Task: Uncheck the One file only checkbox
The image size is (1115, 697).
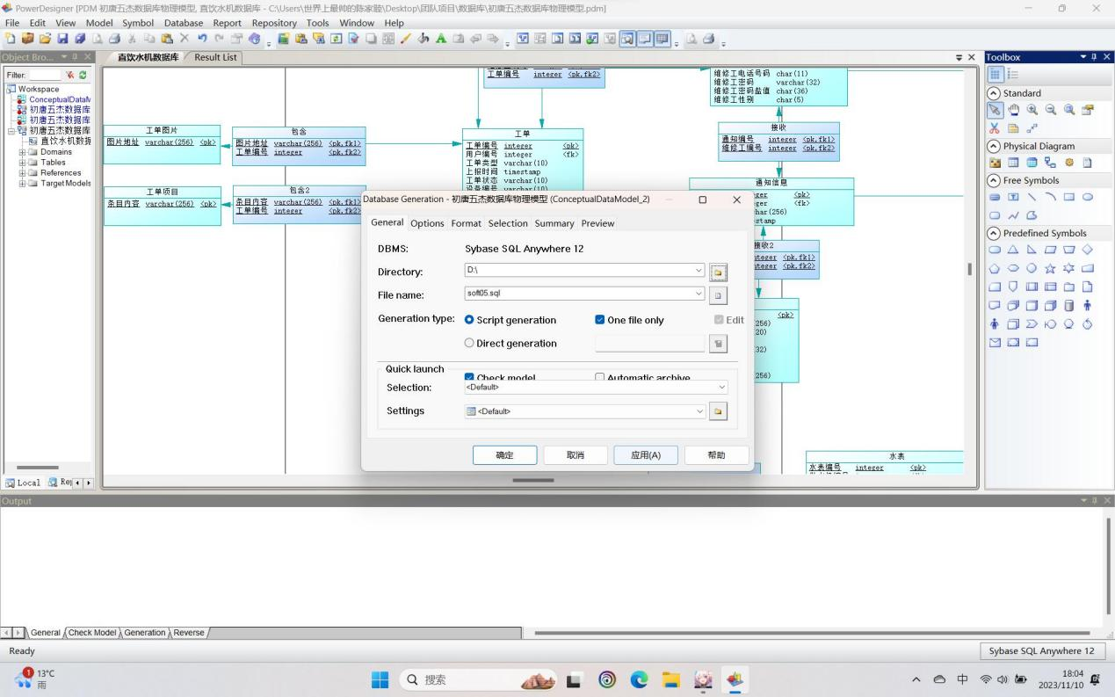Action: pos(600,320)
